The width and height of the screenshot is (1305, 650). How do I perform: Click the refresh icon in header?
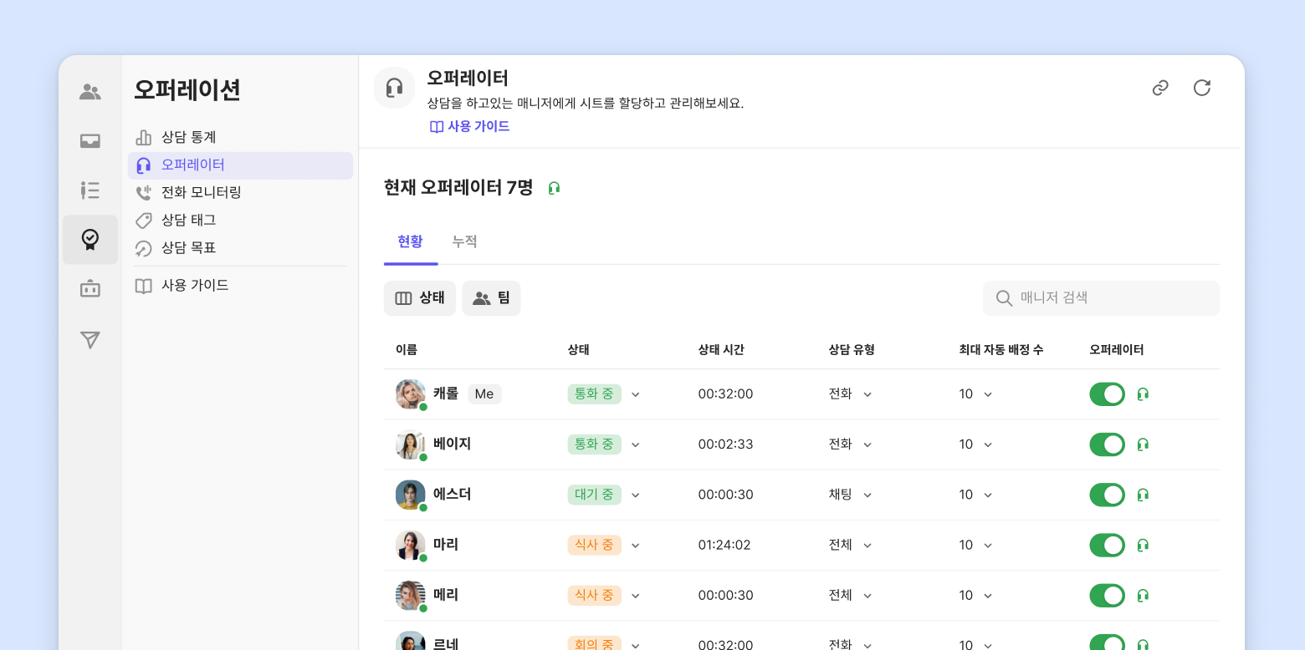point(1202,88)
